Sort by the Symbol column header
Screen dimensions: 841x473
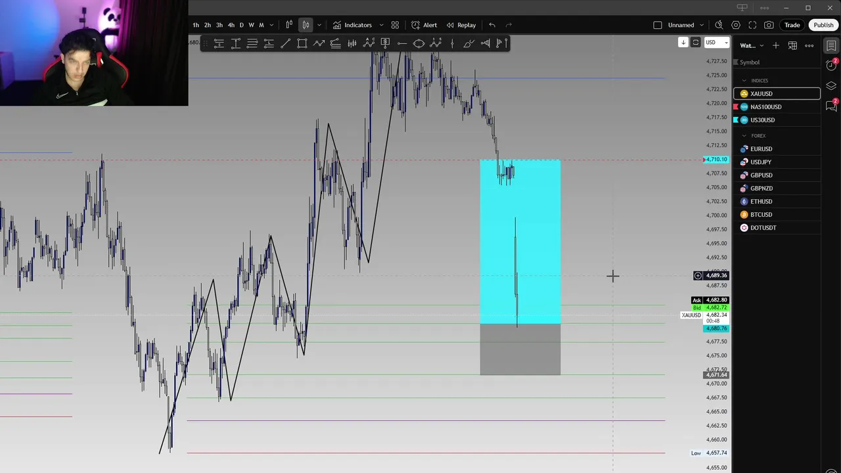pos(750,62)
